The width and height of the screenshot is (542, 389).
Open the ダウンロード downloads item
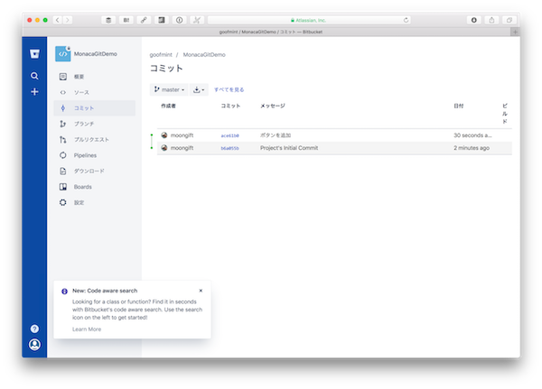(94, 171)
